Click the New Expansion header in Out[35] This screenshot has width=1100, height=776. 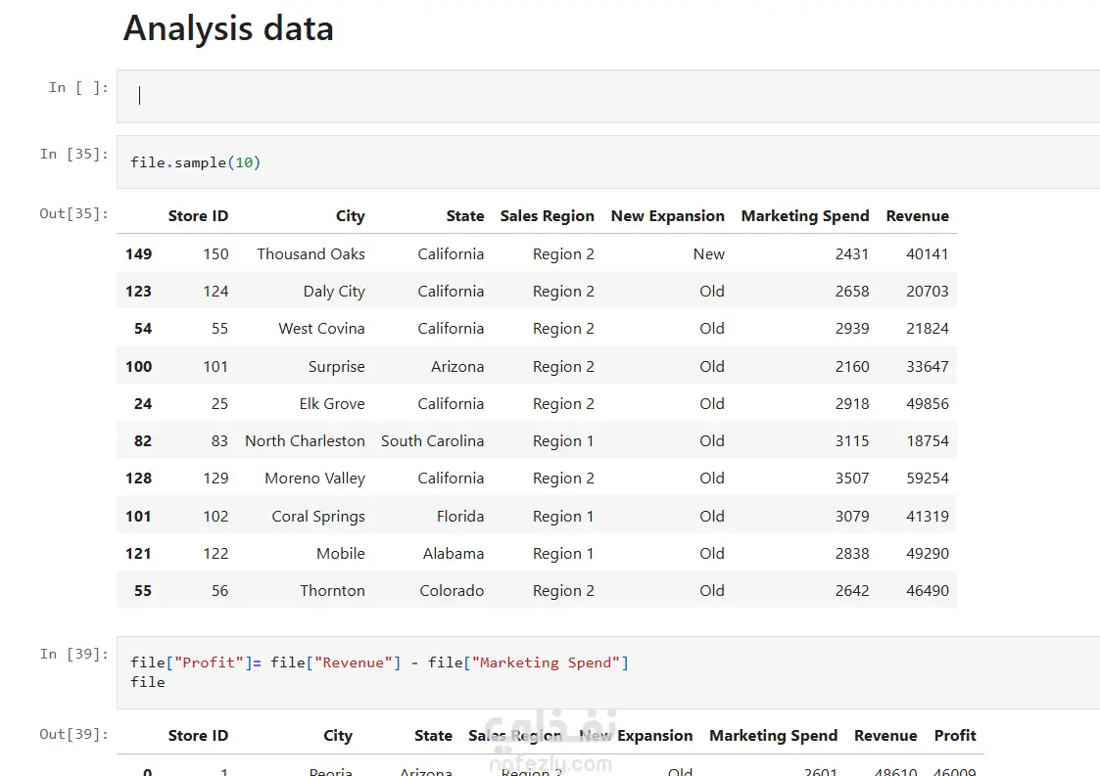(x=668, y=216)
